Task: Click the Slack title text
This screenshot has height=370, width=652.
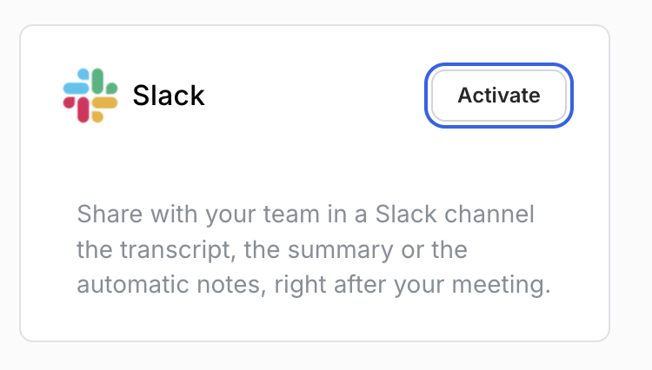Action: click(169, 96)
